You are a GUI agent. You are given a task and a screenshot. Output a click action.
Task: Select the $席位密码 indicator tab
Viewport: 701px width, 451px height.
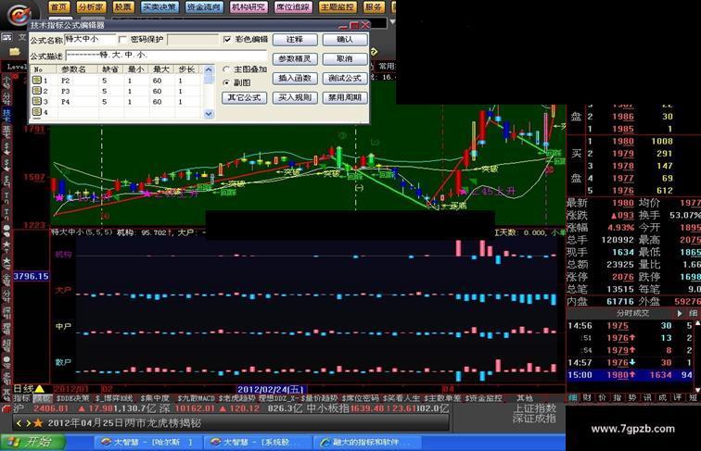361,398
